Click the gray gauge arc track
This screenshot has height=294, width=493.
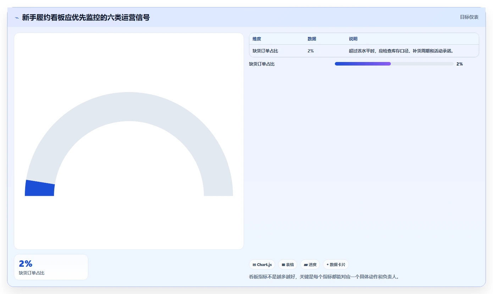129,106
